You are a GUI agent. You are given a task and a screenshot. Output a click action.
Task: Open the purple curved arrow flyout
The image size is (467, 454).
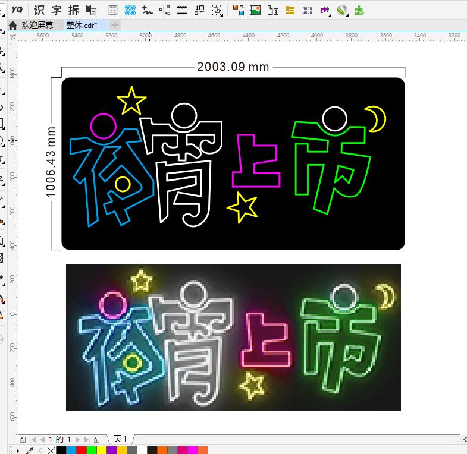click(324, 11)
